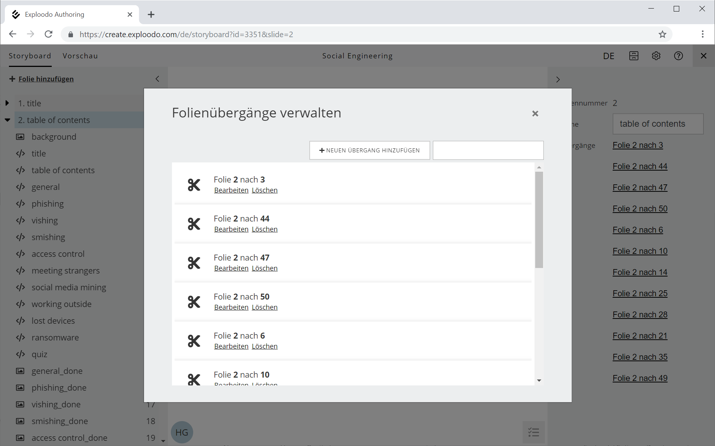
Task: Click Bearbeiten for Folie 2 nach 50
Action: [231, 307]
